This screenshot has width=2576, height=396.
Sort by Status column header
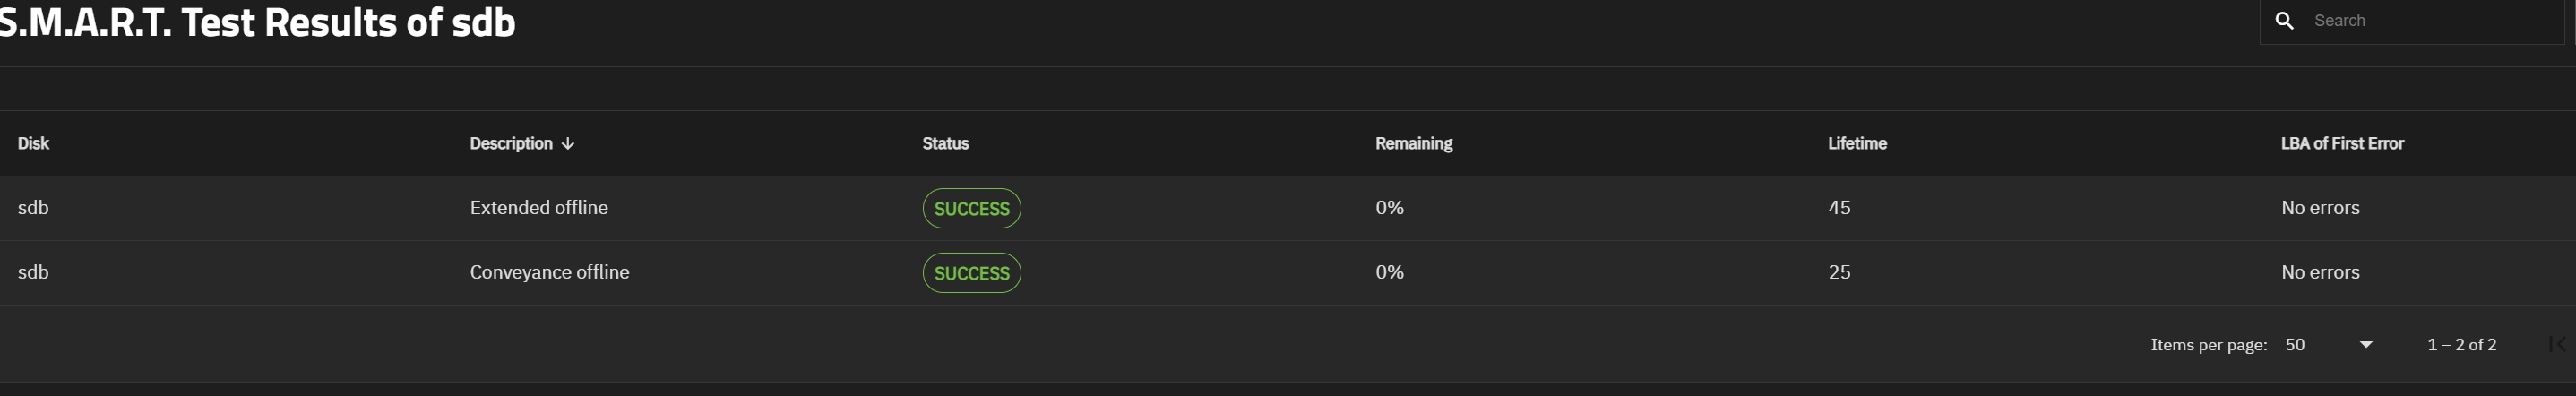coord(945,143)
